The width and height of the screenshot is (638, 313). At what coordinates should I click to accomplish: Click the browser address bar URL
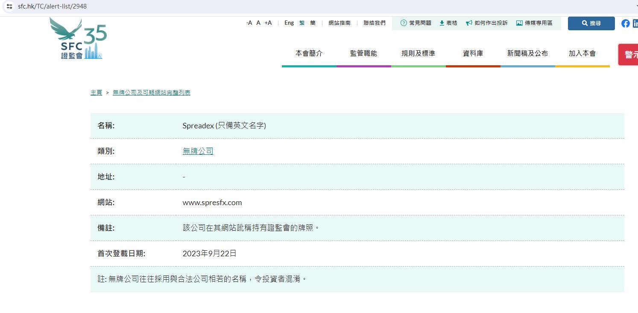[x=52, y=6]
